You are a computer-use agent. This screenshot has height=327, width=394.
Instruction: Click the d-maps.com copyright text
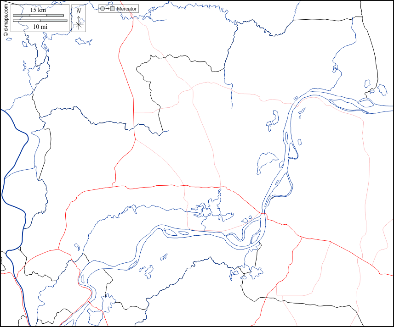pos(6,21)
